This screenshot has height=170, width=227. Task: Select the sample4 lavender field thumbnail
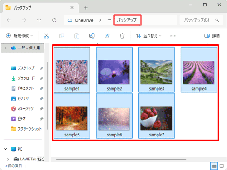click(x=199, y=70)
